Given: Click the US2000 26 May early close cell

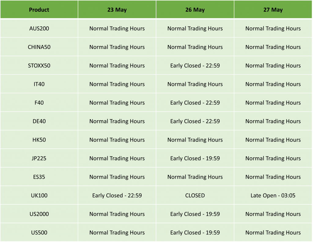Looking at the screenshot, I should pyautogui.click(x=195, y=214).
